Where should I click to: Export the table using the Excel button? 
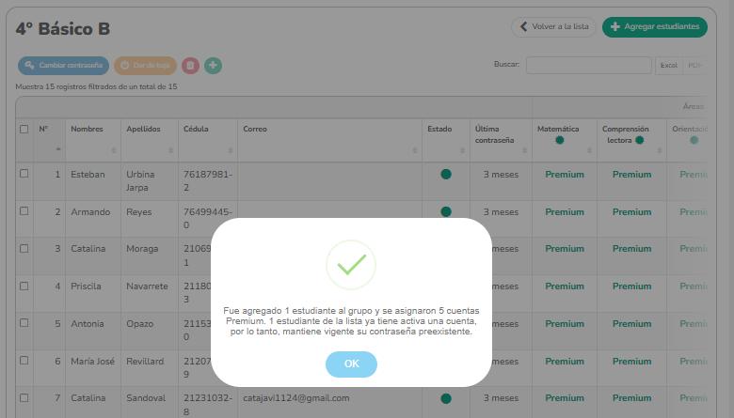pyautogui.click(x=668, y=65)
